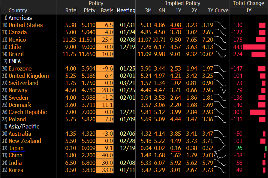The width and height of the screenshot is (268, 178).
Task: Open the Chile curve sparkline
Action: click(x=220, y=47)
